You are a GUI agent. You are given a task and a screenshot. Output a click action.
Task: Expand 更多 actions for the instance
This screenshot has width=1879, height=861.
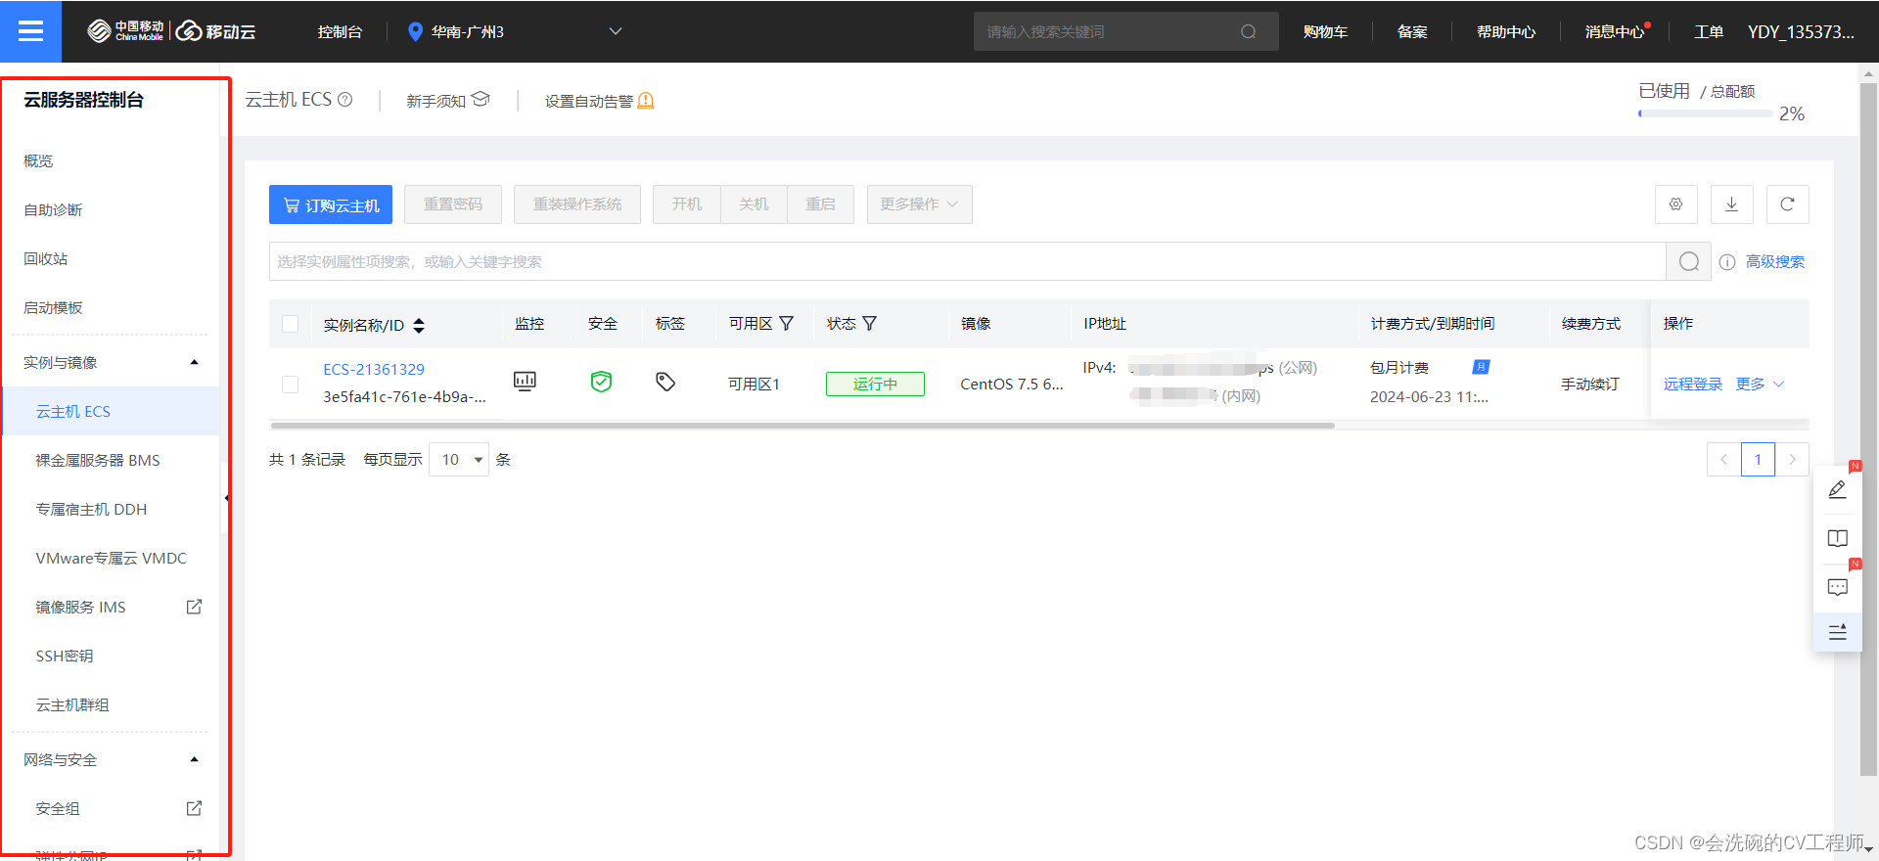1760,384
